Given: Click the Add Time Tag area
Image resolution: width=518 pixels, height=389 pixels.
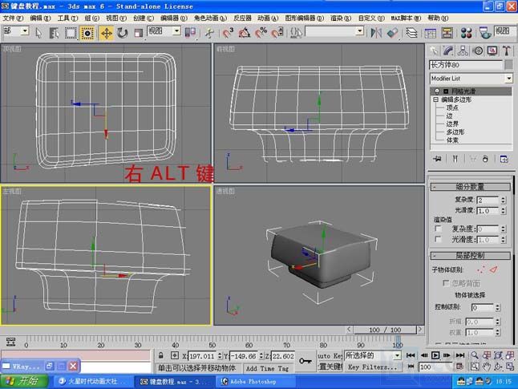Looking at the screenshot, I should pos(267,368).
